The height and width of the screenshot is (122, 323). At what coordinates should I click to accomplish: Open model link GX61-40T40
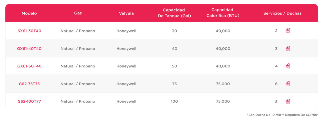(29, 48)
